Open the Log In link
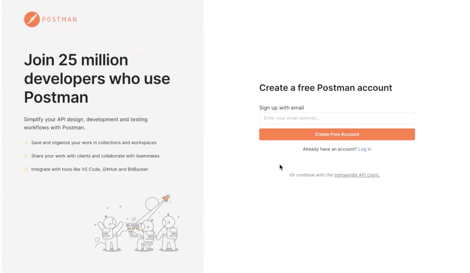This screenshot has height=273, width=470. (365, 149)
